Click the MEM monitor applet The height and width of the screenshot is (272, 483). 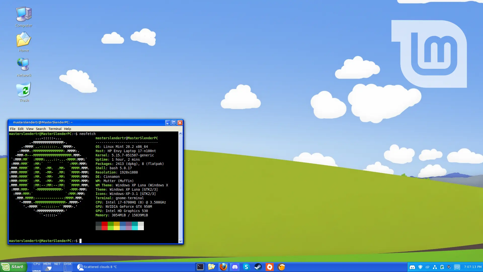pyautogui.click(x=47, y=267)
